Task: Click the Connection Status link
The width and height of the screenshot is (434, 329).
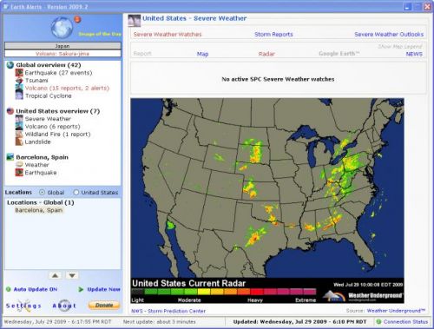Action: click(x=405, y=322)
